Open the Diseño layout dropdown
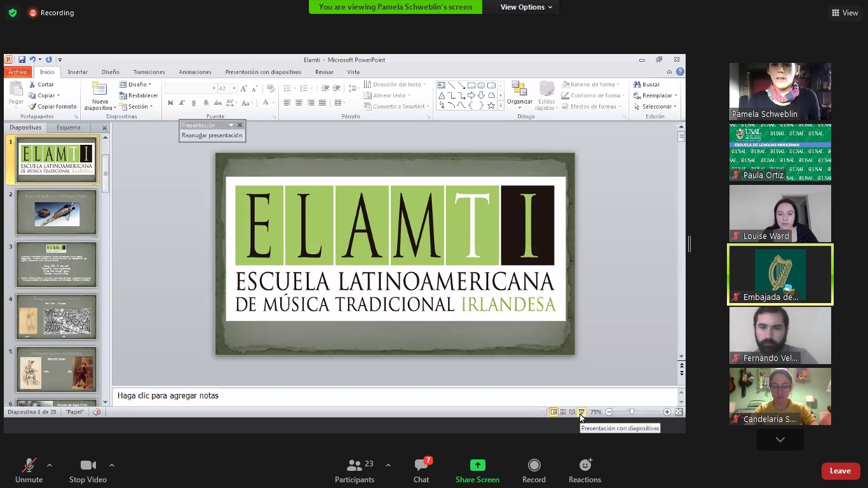Image resolution: width=868 pixels, height=488 pixels. pos(136,85)
